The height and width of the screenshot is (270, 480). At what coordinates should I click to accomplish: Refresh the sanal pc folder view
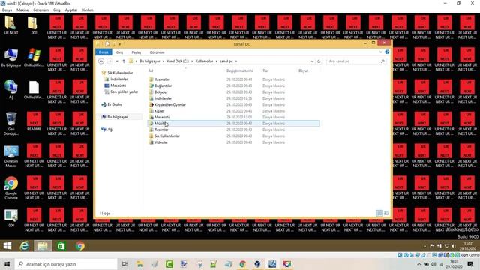pyautogui.click(x=319, y=61)
